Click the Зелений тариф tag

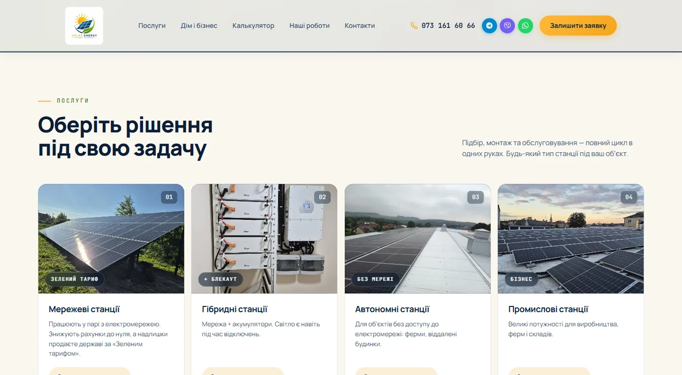[x=75, y=279]
